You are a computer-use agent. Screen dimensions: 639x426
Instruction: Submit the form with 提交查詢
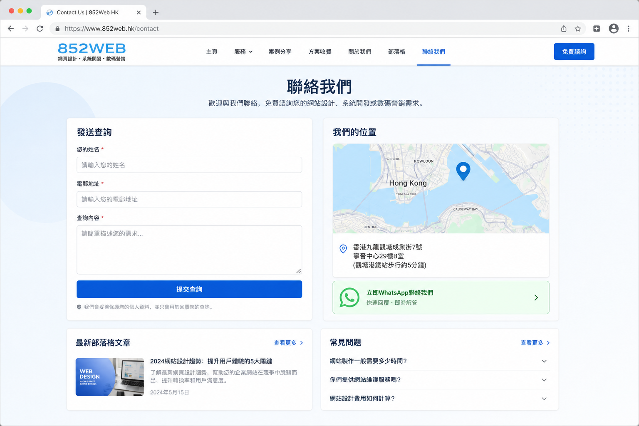(189, 289)
